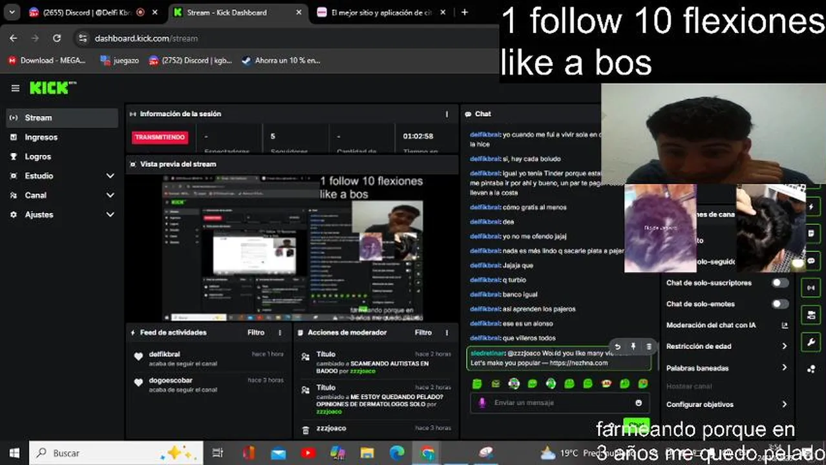Image resolution: width=826 pixels, height=465 pixels.
Task: Delete the highlighted chat message
Action: (x=649, y=347)
